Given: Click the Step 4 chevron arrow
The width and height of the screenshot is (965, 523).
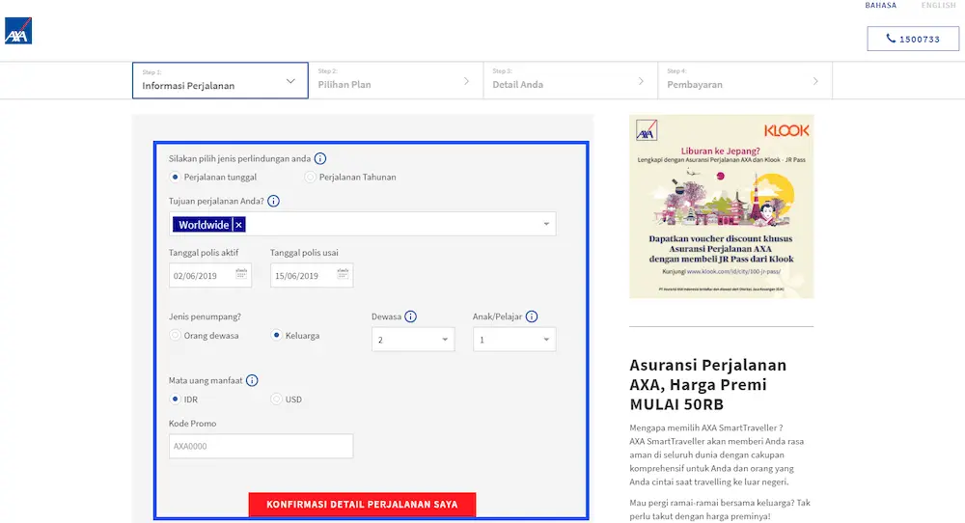Looking at the screenshot, I should 815,81.
